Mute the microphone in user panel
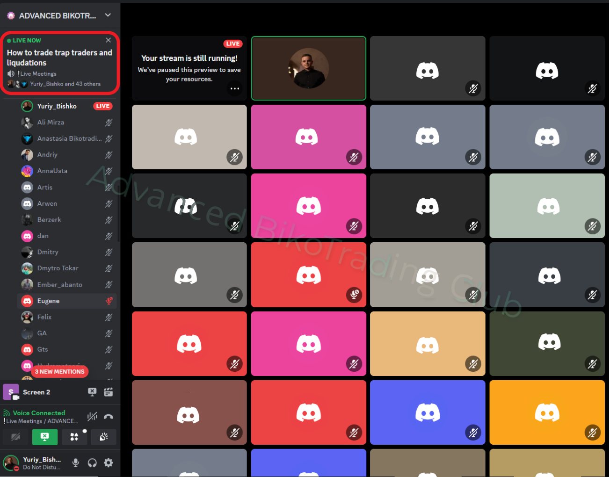Image resolution: width=610 pixels, height=477 pixels. pyautogui.click(x=76, y=463)
